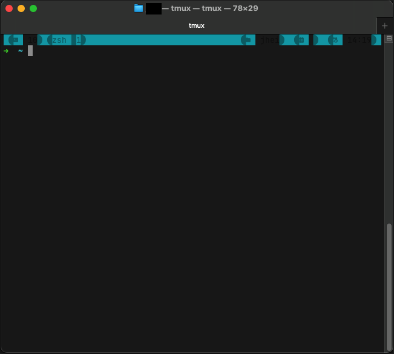Zoom the window using the green button
Image resolution: width=394 pixels, height=354 pixels.
(x=33, y=8)
